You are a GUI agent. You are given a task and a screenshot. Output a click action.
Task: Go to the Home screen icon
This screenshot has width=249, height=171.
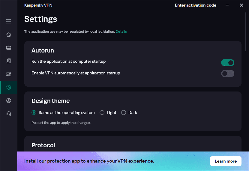pos(9,34)
